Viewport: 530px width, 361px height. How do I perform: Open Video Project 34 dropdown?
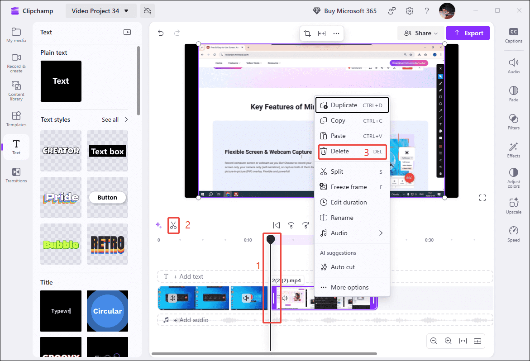[101, 11]
